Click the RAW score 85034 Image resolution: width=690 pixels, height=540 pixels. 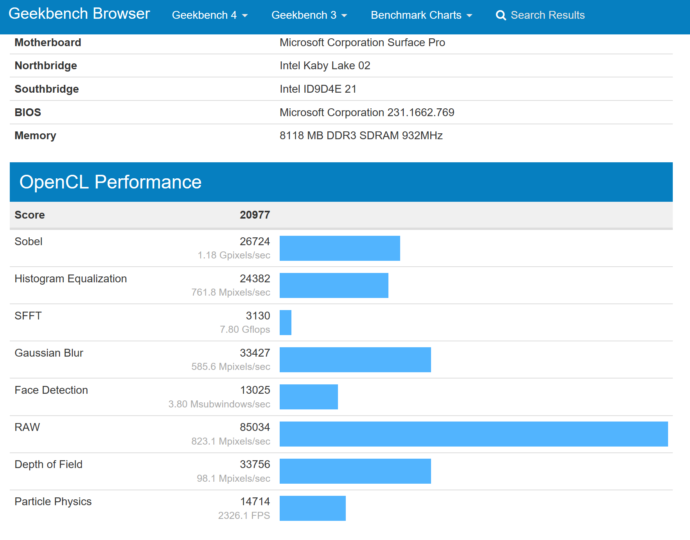pyautogui.click(x=255, y=427)
